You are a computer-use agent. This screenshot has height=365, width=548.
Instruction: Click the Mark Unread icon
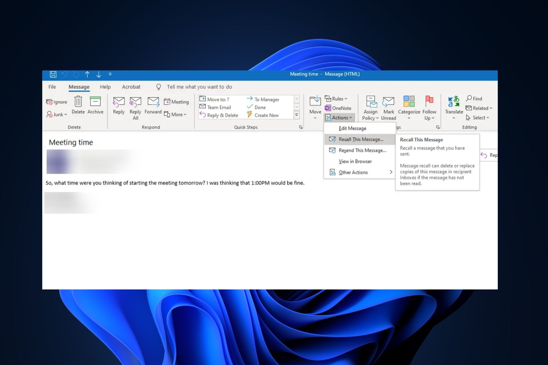[388, 102]
